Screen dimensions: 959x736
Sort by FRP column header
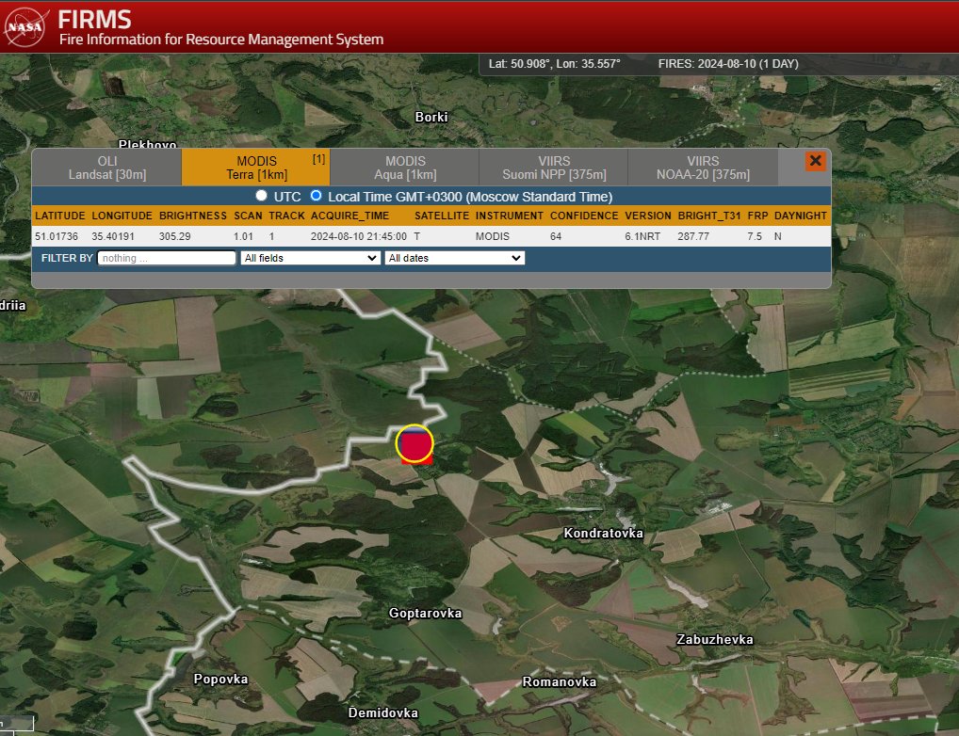[757, 216]
